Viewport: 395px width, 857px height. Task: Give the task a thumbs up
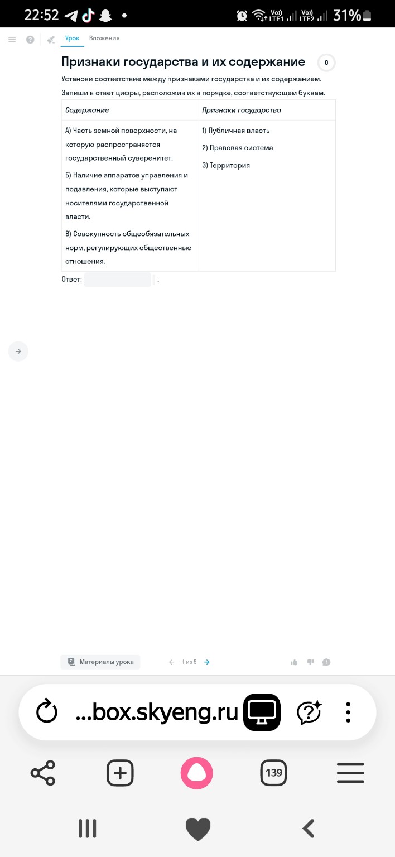294,662
